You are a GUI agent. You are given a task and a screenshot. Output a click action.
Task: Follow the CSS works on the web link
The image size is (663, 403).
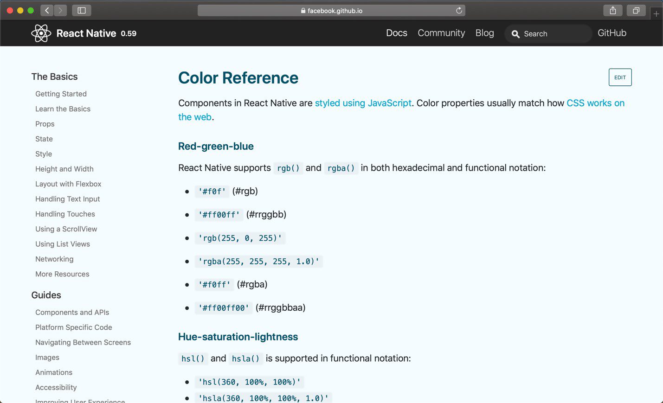pos(595,103)
